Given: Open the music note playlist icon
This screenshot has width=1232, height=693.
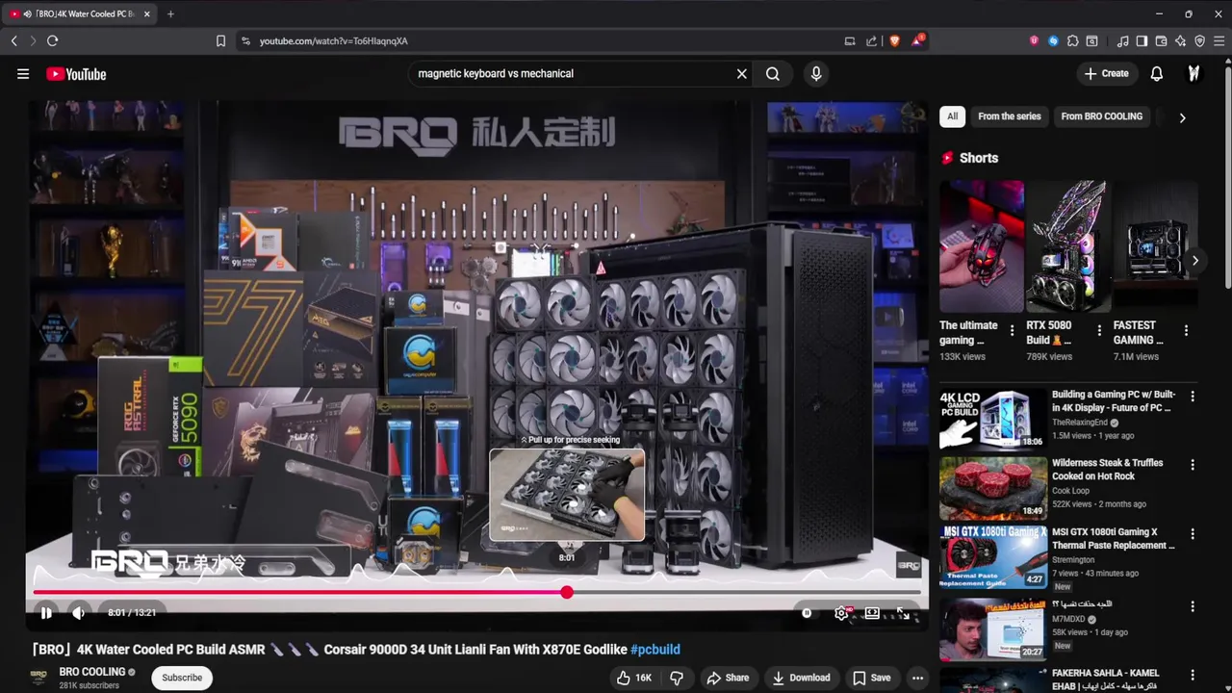Looking at the screenshot, I should (x=1122, y=40).
